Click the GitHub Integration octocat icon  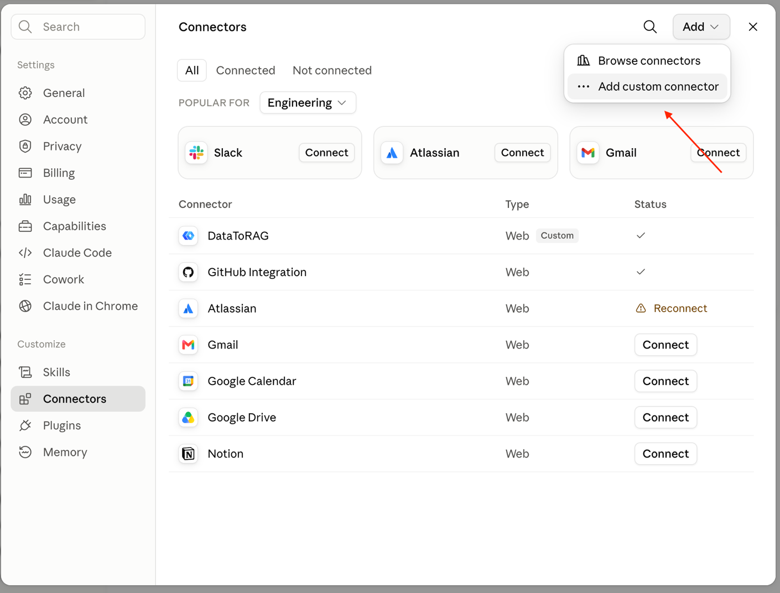188,272
